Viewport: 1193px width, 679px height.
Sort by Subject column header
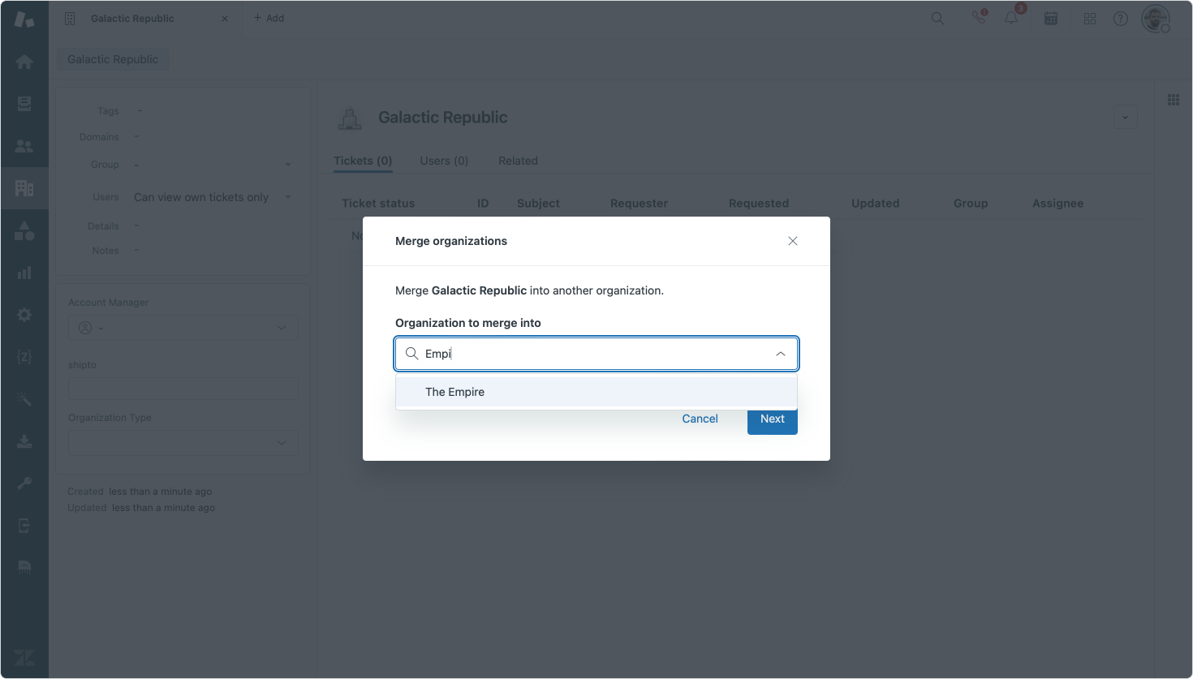point(538,204)
